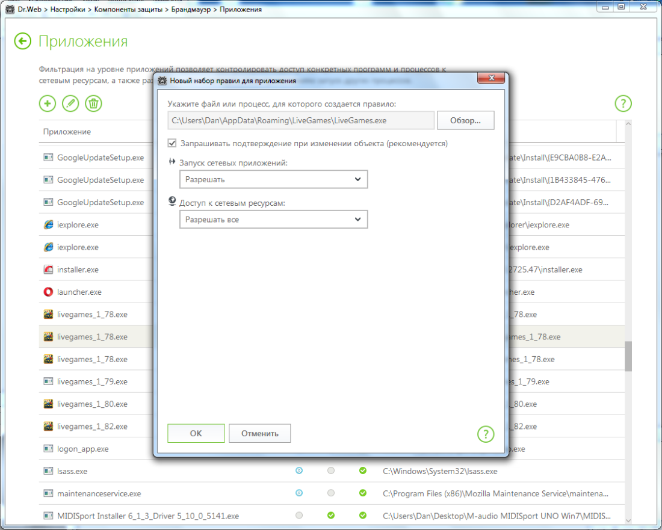Select the highlighted livegames_1_78.exe row

click(332, 337)
